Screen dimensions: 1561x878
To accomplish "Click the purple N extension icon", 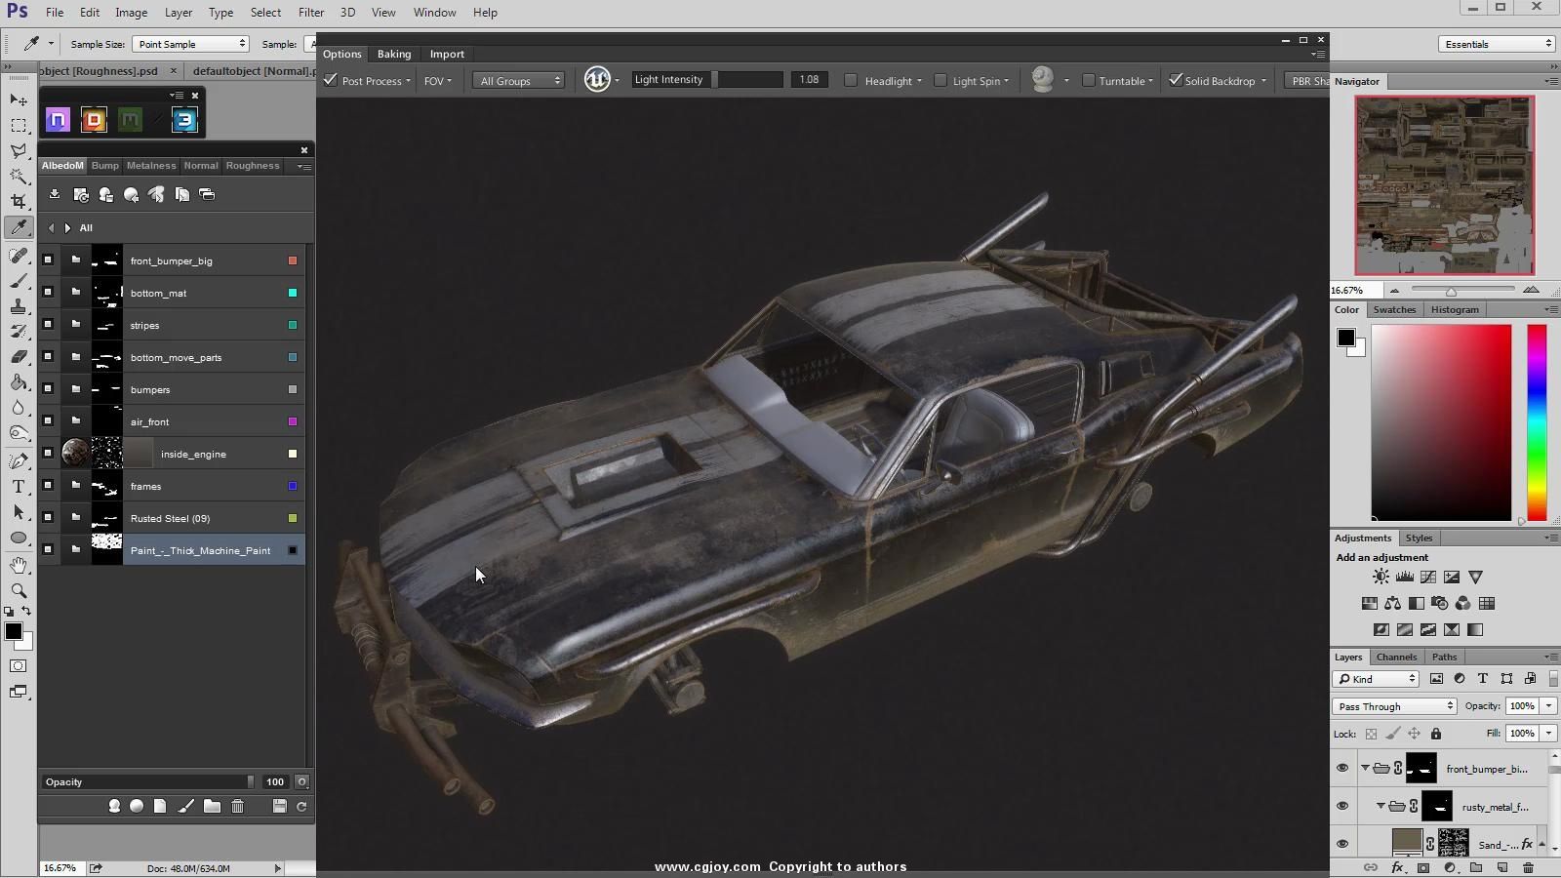I will pyautogui.click(x=58, y=120).
